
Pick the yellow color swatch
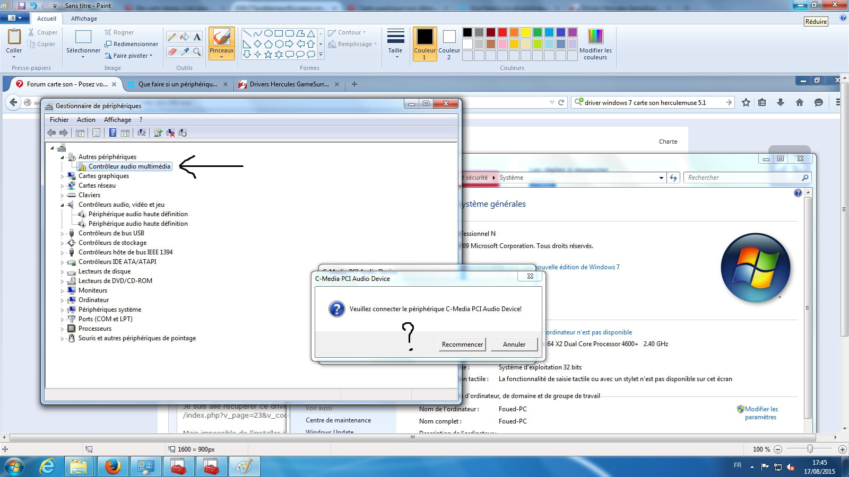pos(525,32)
